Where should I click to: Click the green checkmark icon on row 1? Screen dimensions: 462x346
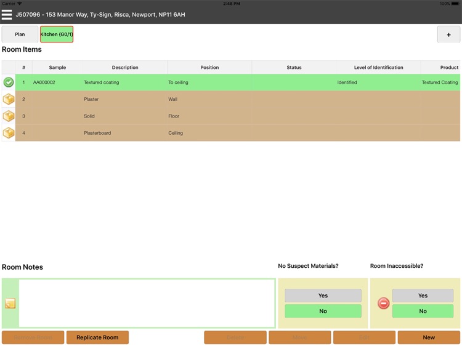tap(9, 82)
